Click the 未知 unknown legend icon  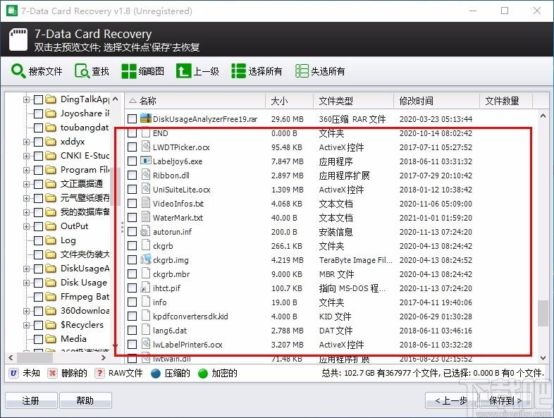tap(13, 373)
